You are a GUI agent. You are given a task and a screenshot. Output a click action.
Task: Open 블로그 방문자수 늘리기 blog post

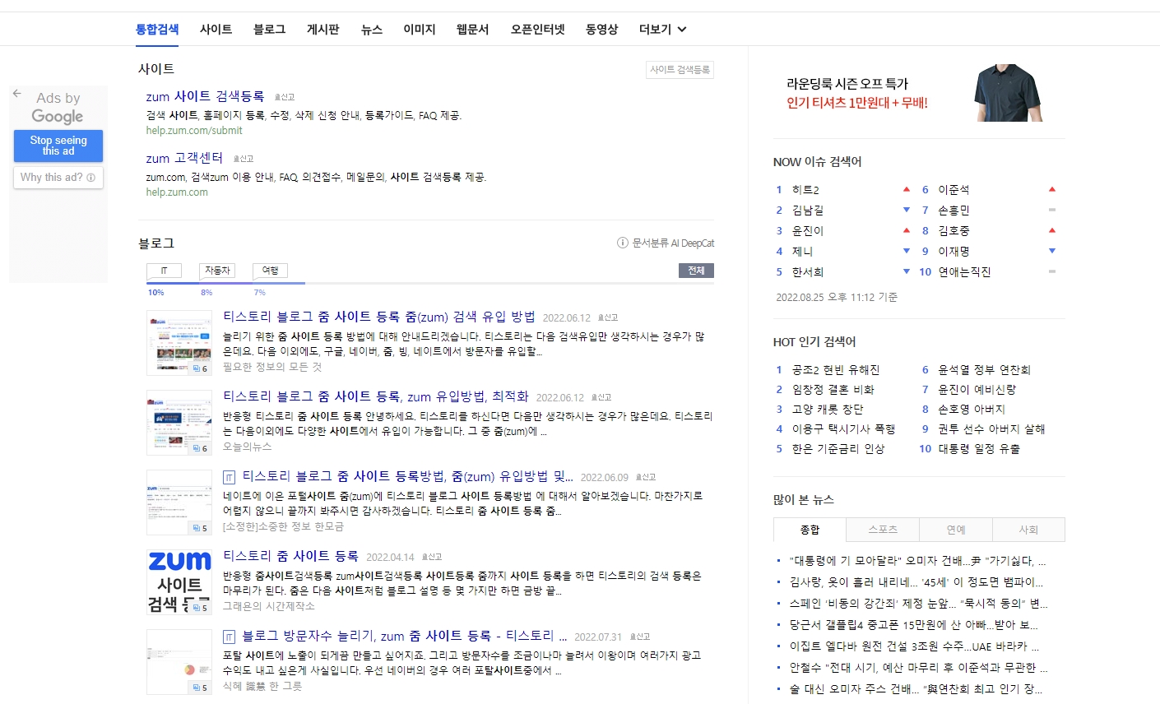404,636
